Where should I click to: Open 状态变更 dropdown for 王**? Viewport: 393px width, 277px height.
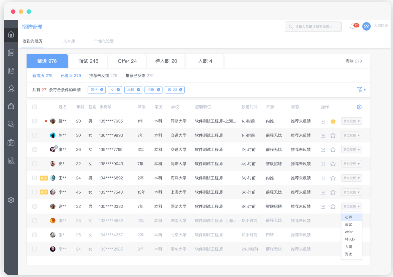pos(352,178)
